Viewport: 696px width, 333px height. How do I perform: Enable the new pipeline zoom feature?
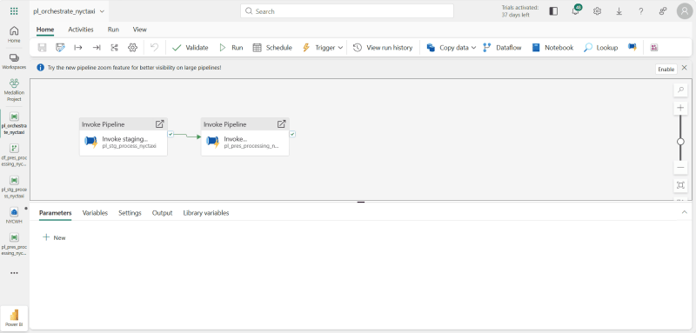[x=666, y=70]
